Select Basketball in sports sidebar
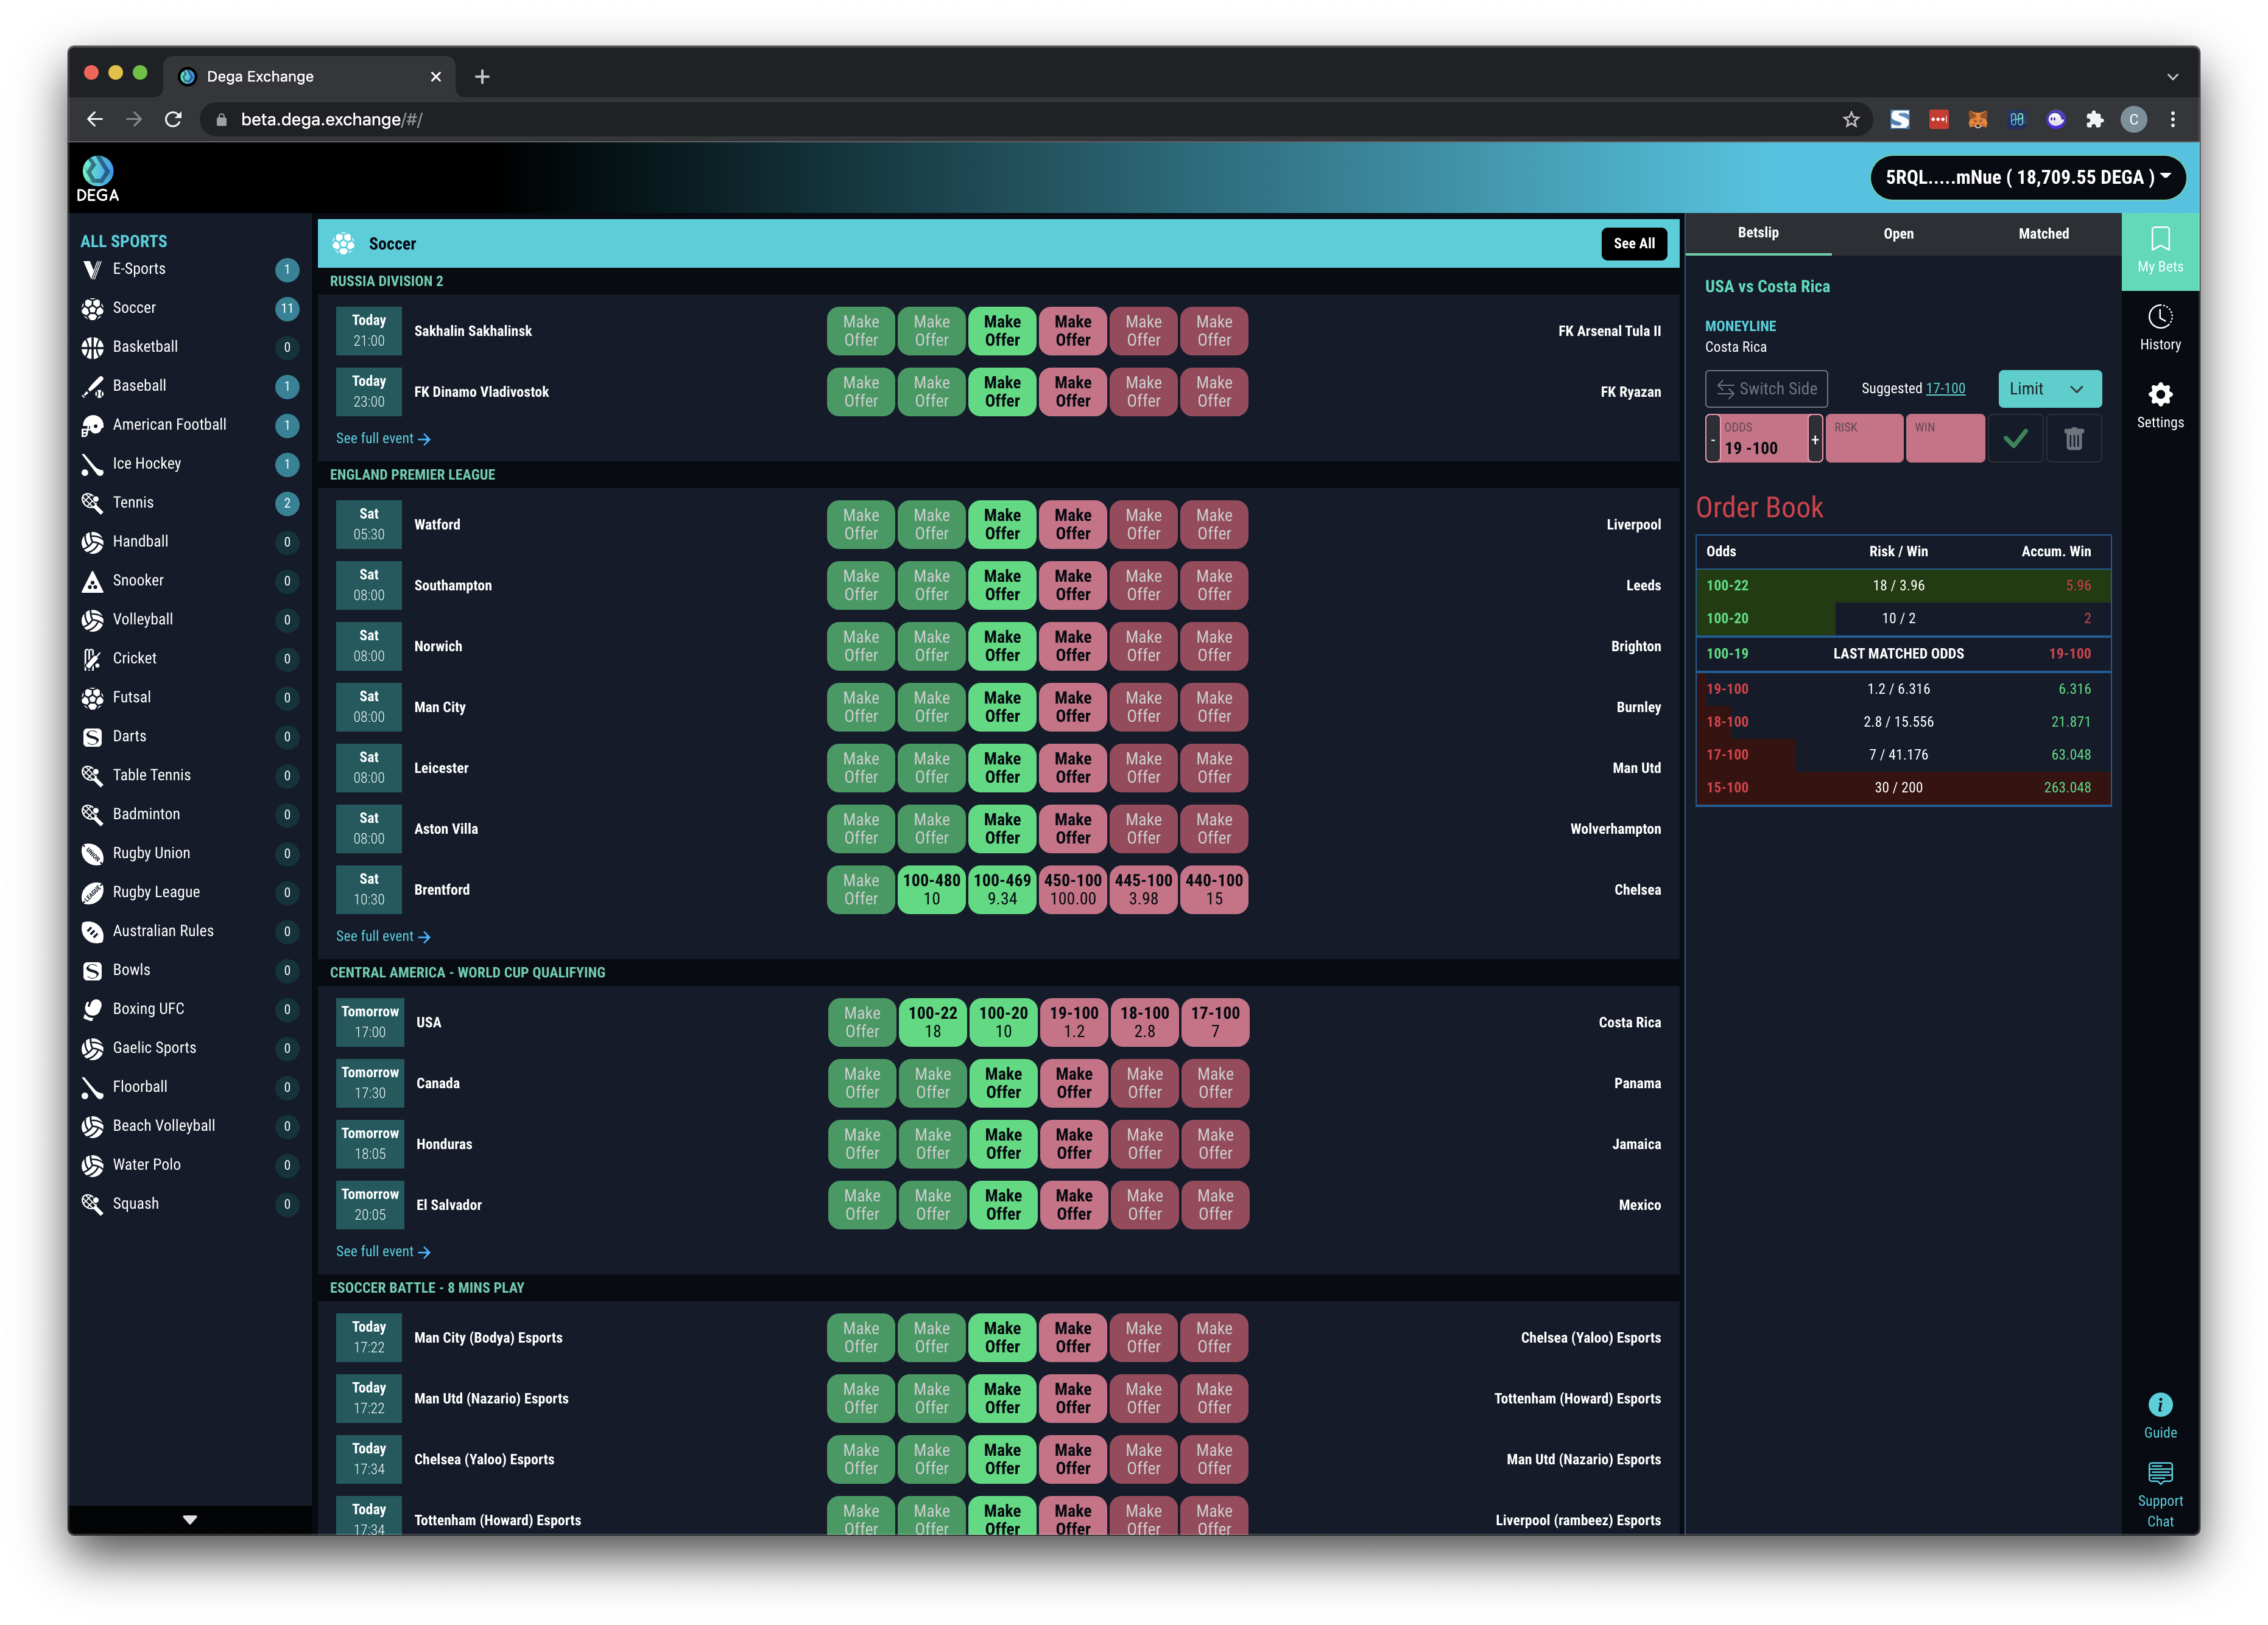 click(145, 347)
